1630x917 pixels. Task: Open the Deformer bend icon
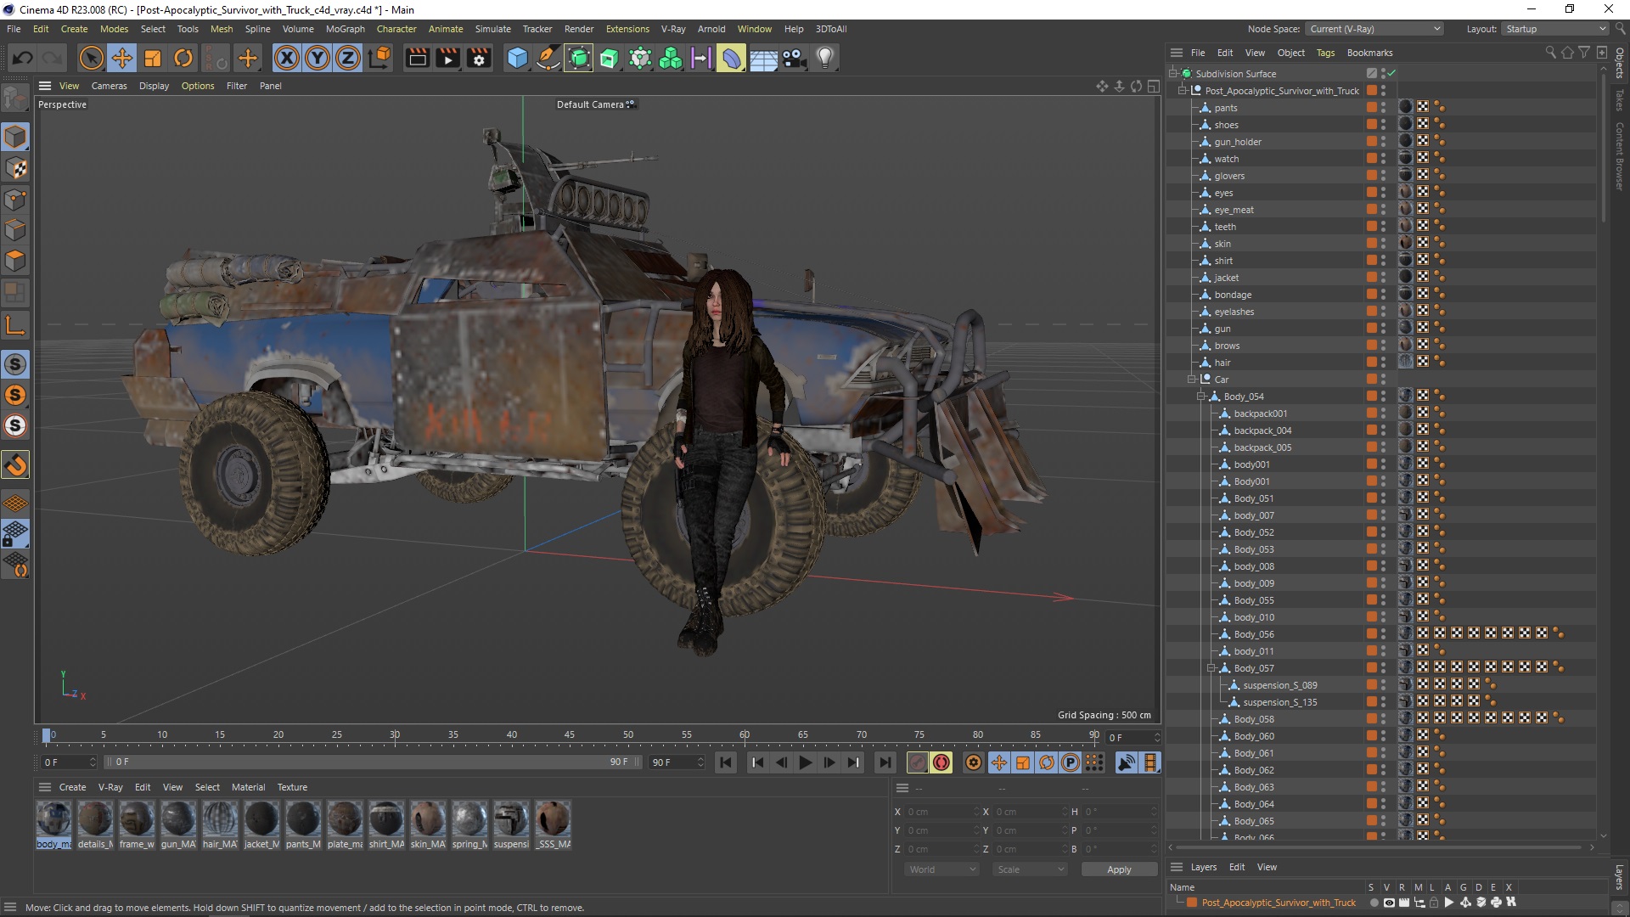tap(731, 58)
